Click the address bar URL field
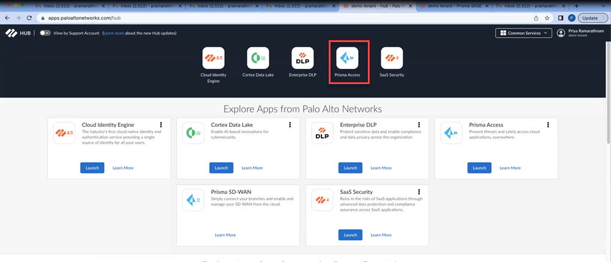This screenshot has width=611, height=262. click(x=285, y=18)
